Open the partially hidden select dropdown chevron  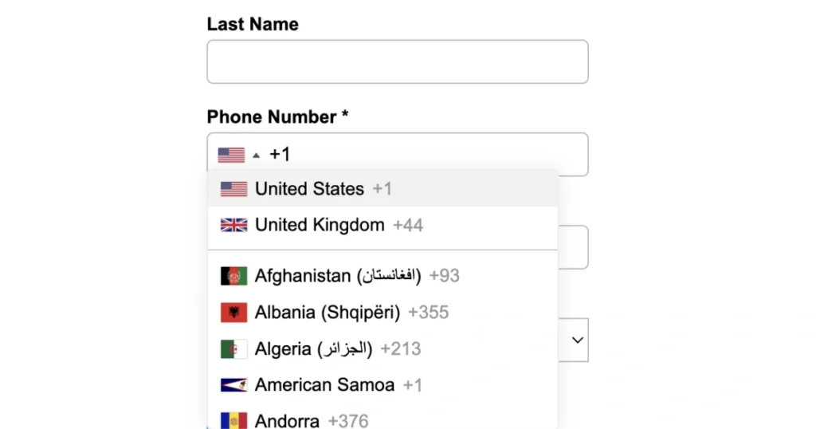[579, 340]
